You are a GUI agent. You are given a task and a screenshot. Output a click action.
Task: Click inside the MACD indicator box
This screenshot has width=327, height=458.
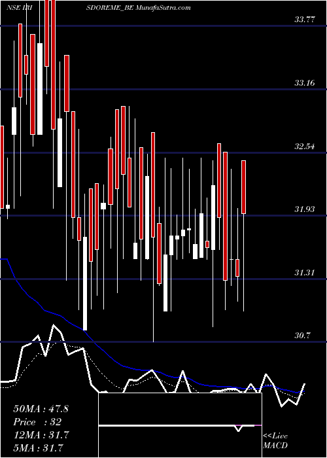(x=180, y=425)
